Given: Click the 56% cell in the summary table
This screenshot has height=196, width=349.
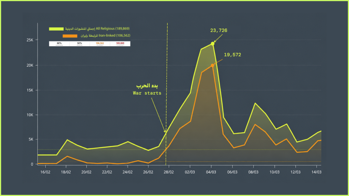Looking at the screenshot, I should (79, 44).
